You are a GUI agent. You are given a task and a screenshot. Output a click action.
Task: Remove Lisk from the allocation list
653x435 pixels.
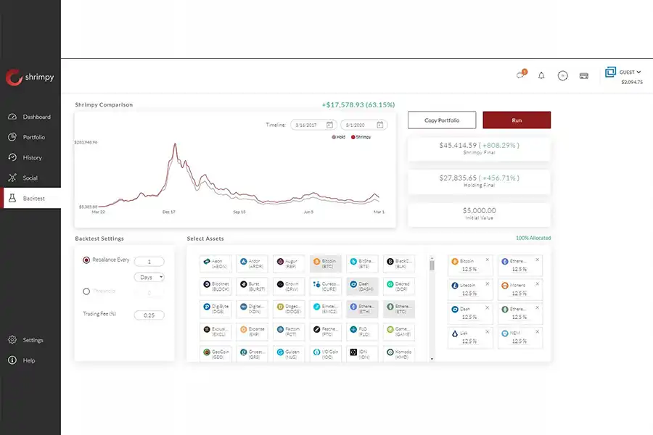point(488,332)
